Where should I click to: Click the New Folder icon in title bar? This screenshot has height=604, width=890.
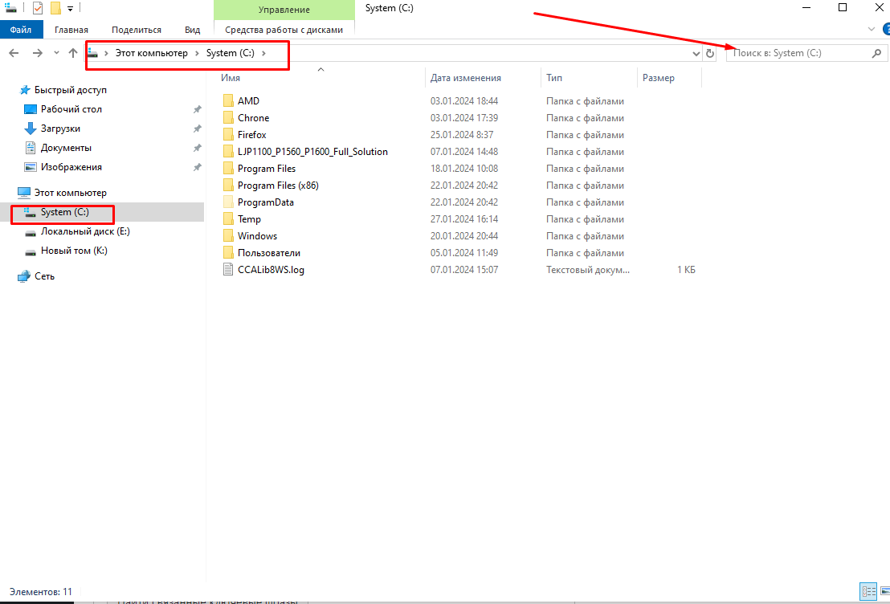pos(55,8)
